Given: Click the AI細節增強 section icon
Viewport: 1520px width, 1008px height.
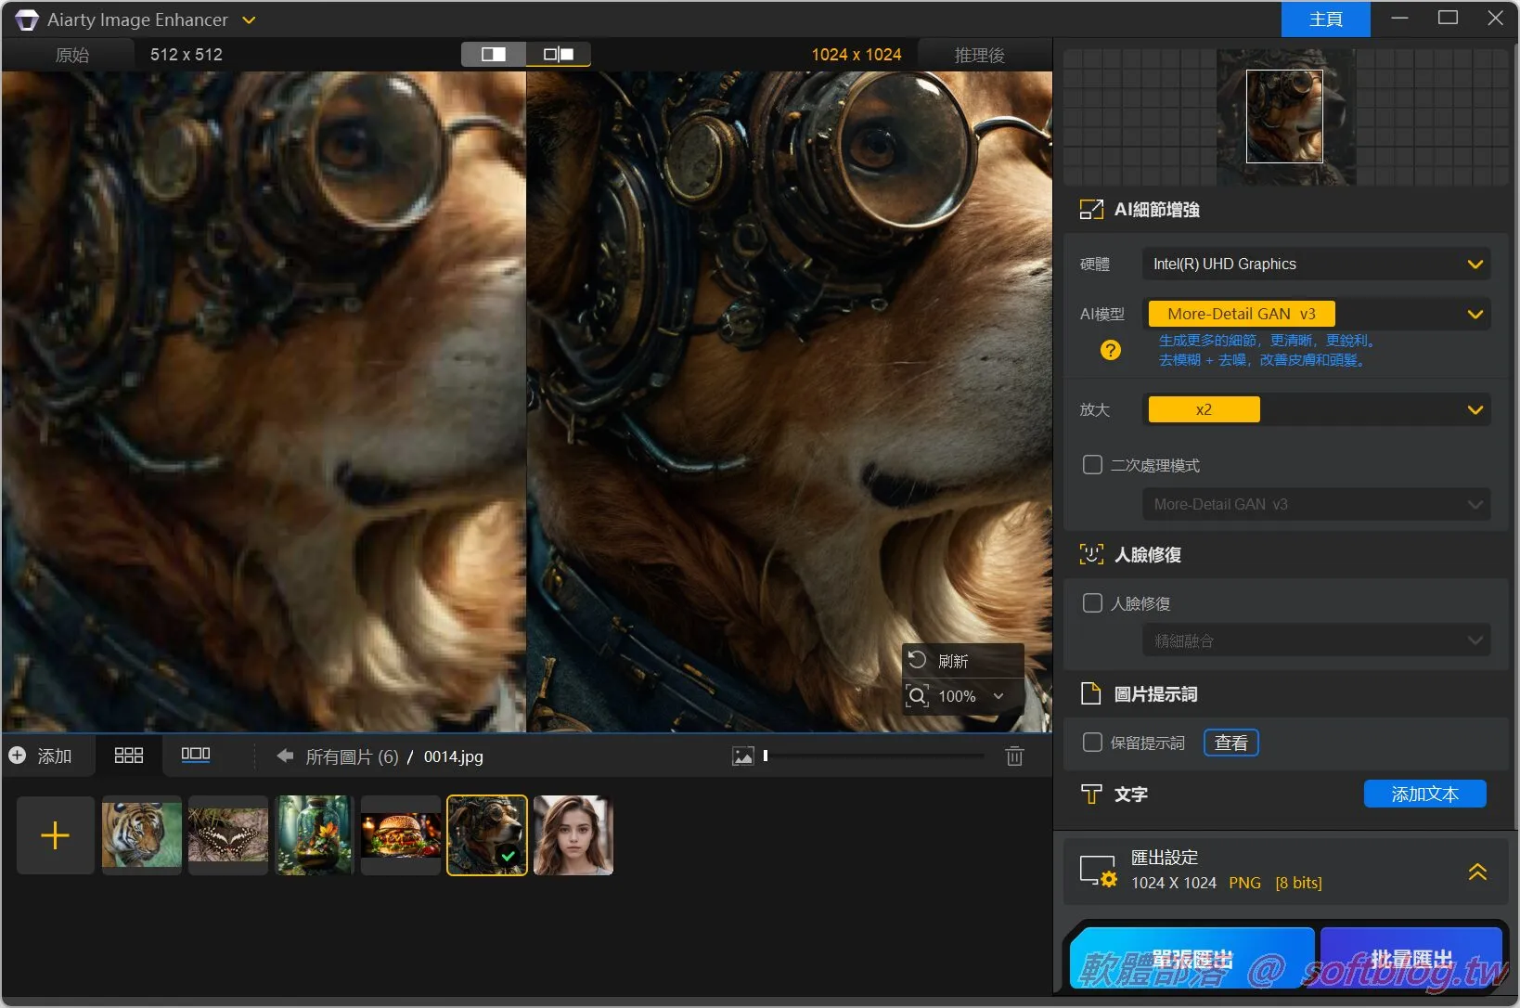Looking at the screenshot, I should (x=1091, y=210).
